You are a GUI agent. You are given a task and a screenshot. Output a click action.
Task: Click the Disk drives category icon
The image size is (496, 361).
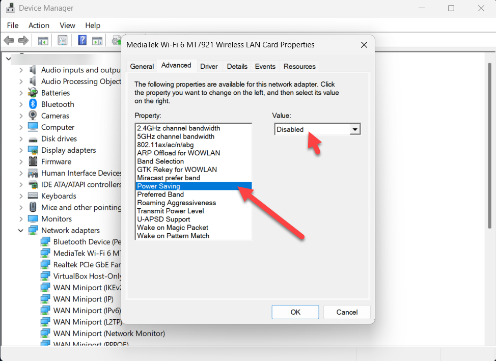click(x=33, y=139)
